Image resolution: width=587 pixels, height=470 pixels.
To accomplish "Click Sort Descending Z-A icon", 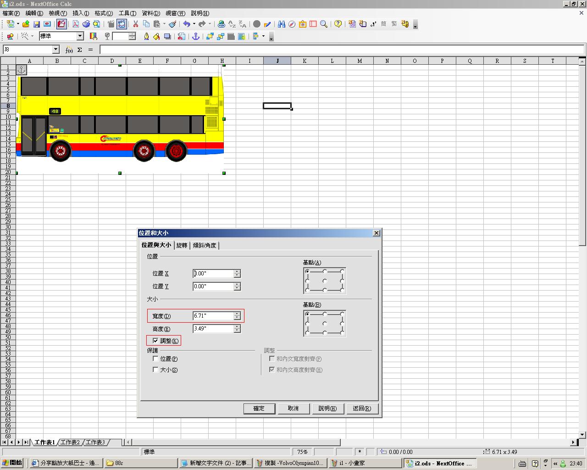I will [243, 24].
